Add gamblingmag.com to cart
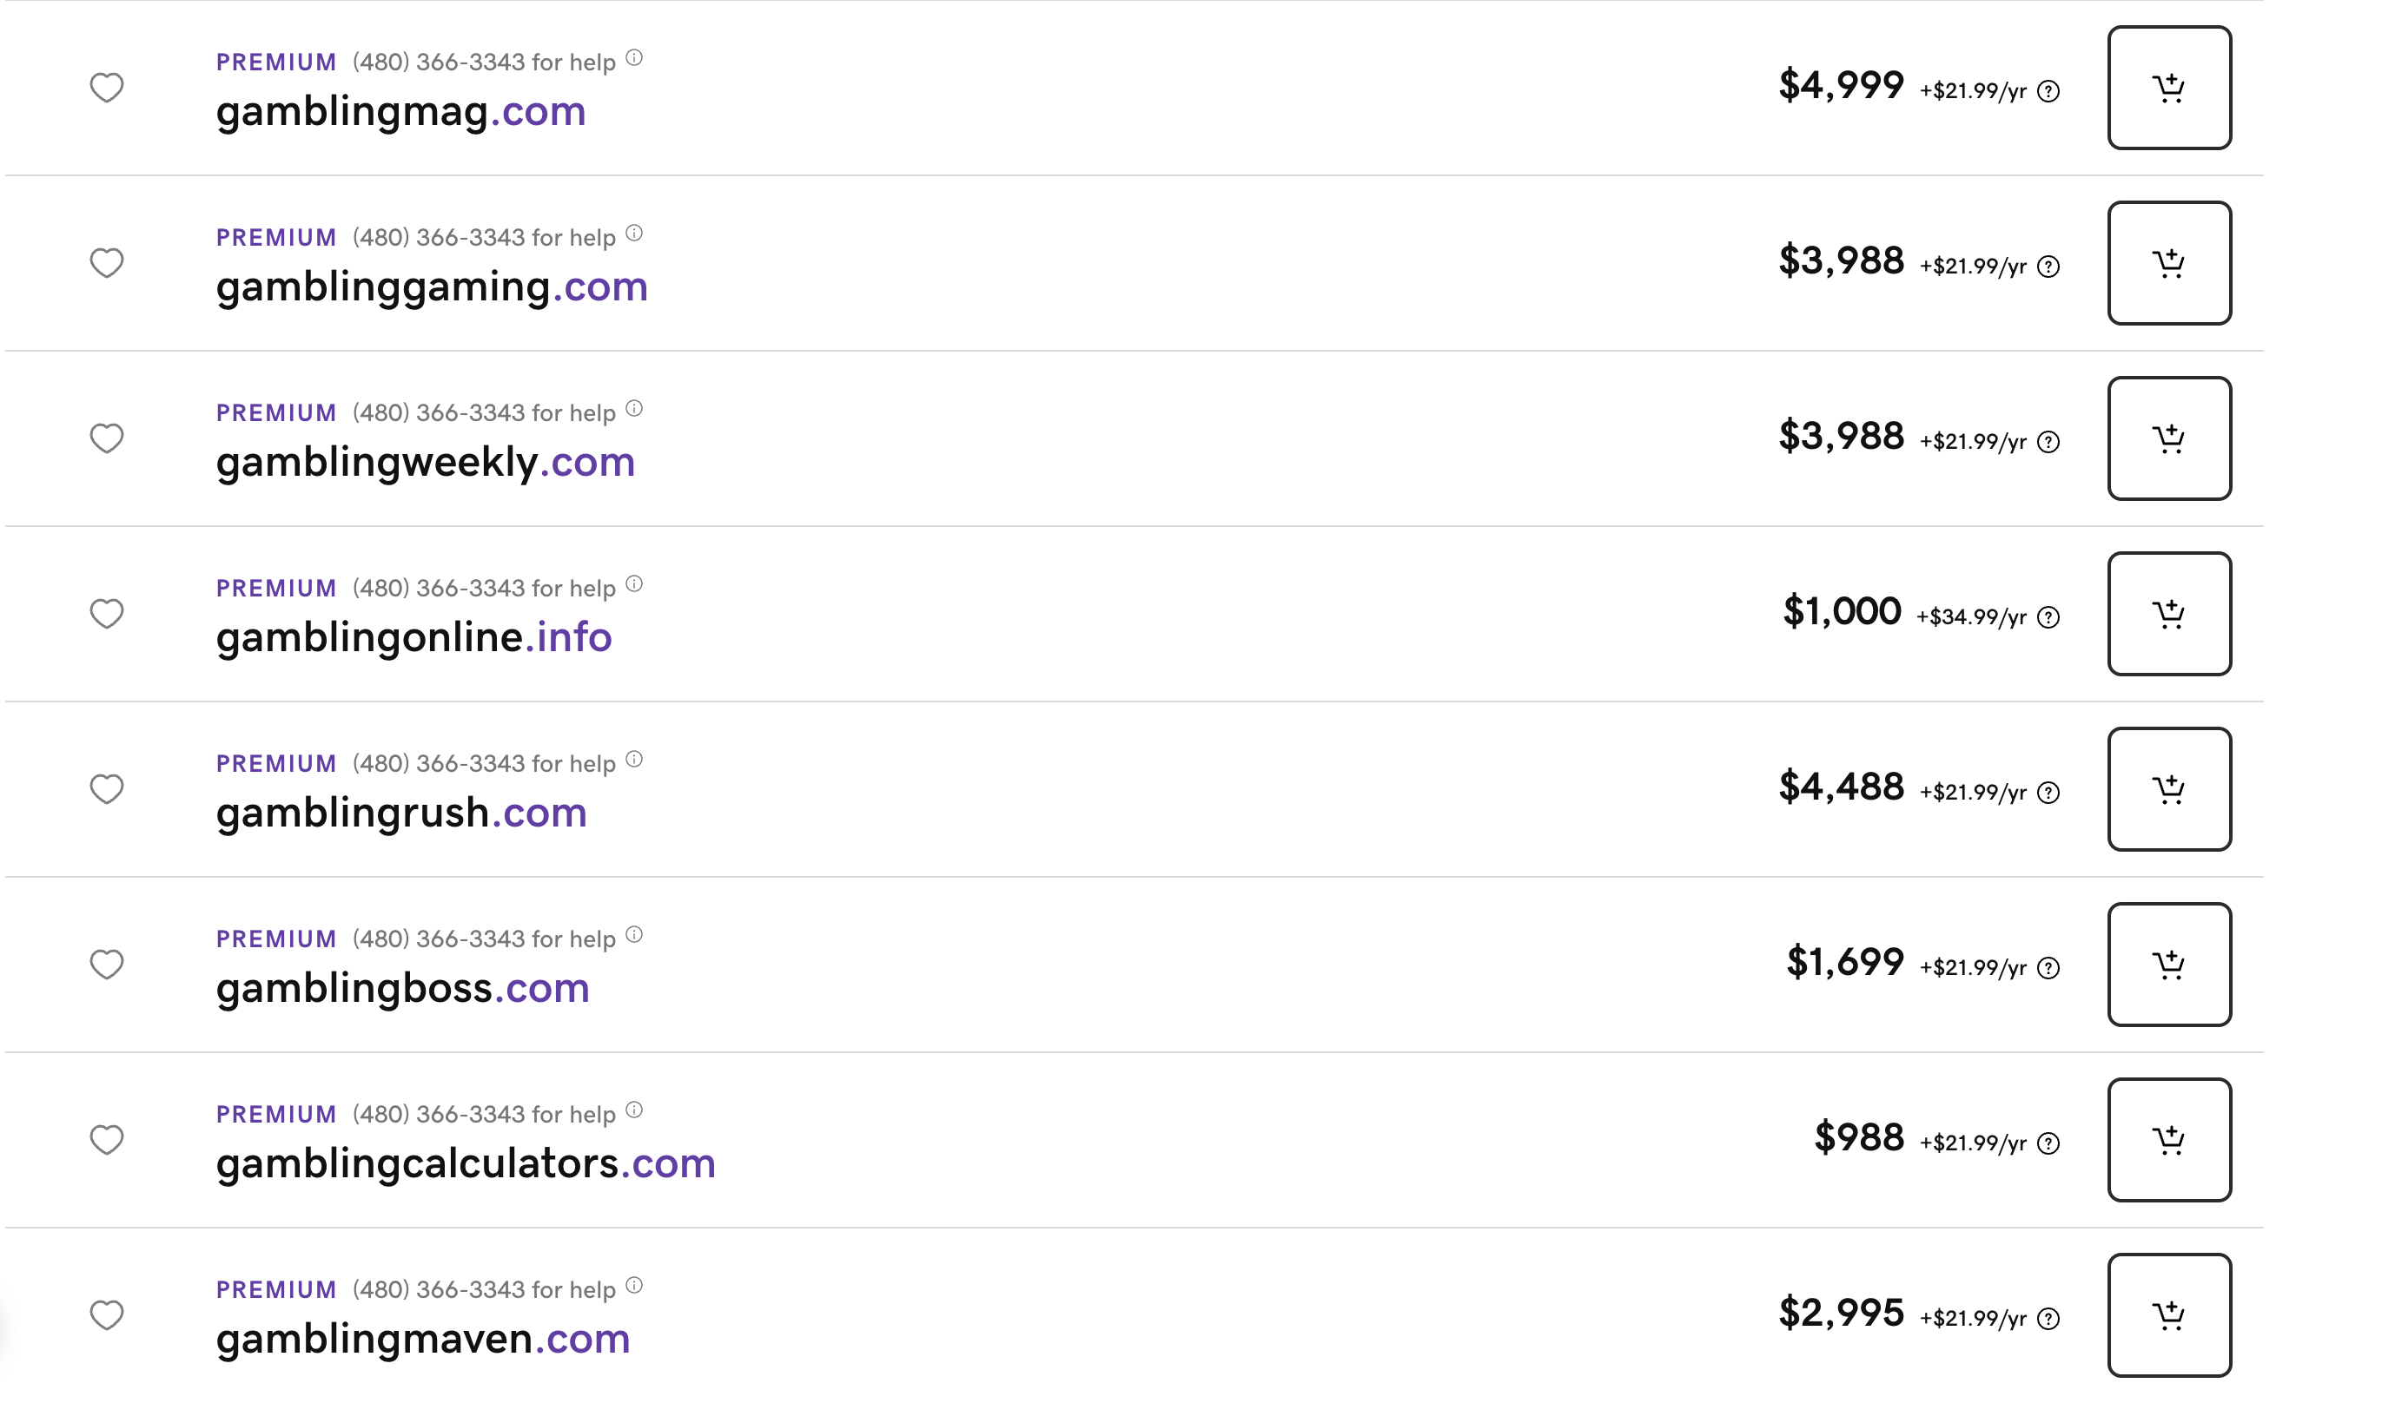Image resolution: width=2382 pixels, height=1403 pixels. click(x=2168, y=88)
